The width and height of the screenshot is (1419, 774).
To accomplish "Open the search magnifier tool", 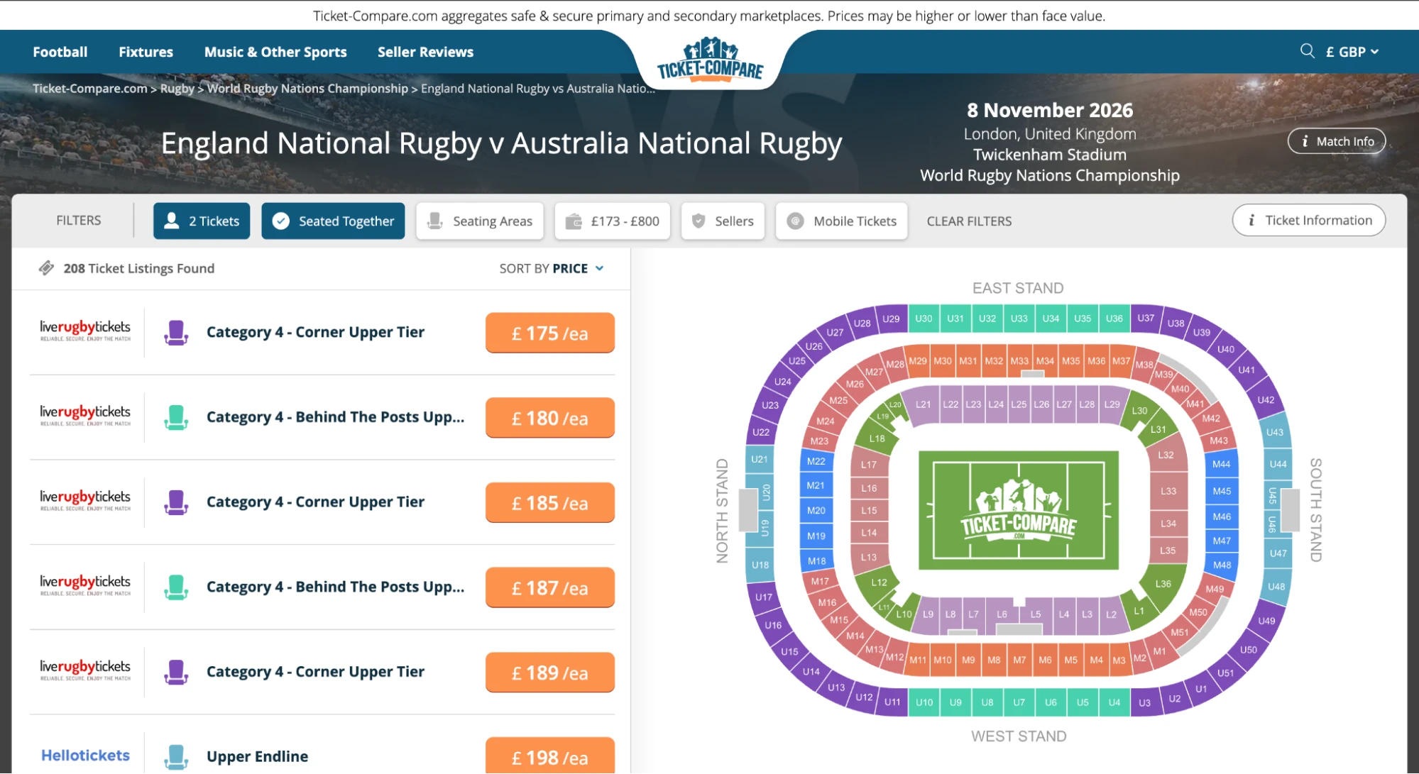I will click(1307, 51).
